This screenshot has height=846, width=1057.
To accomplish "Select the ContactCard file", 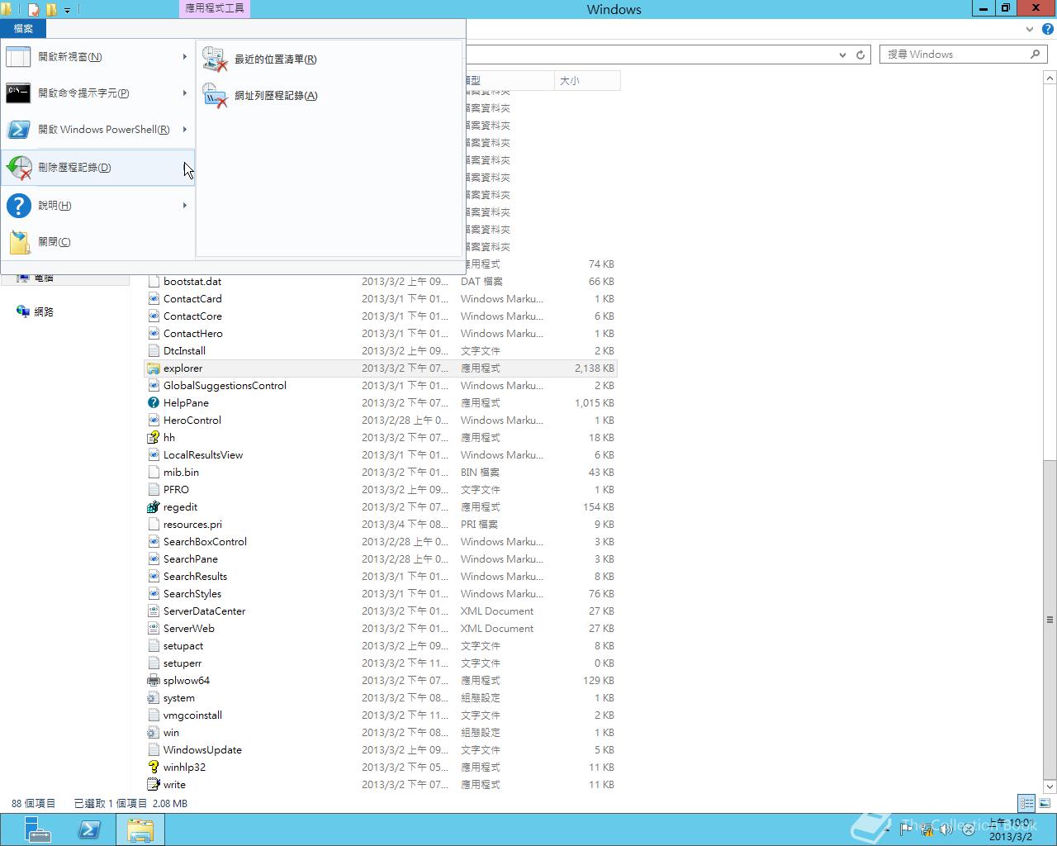I will pyautogui.click(x=381, y=299).
